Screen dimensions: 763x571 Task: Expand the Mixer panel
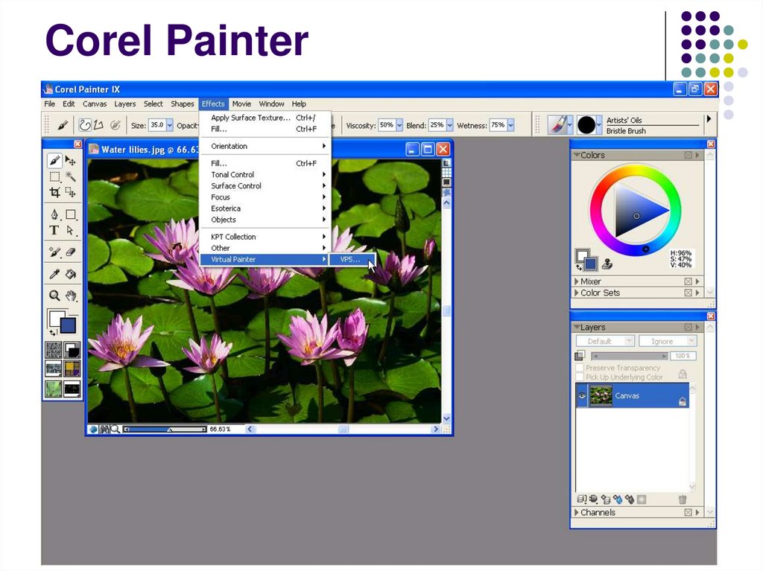click(576, 281)
